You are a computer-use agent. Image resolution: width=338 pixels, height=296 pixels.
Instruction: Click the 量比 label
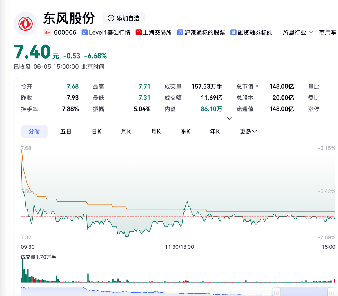coord(314,86)
